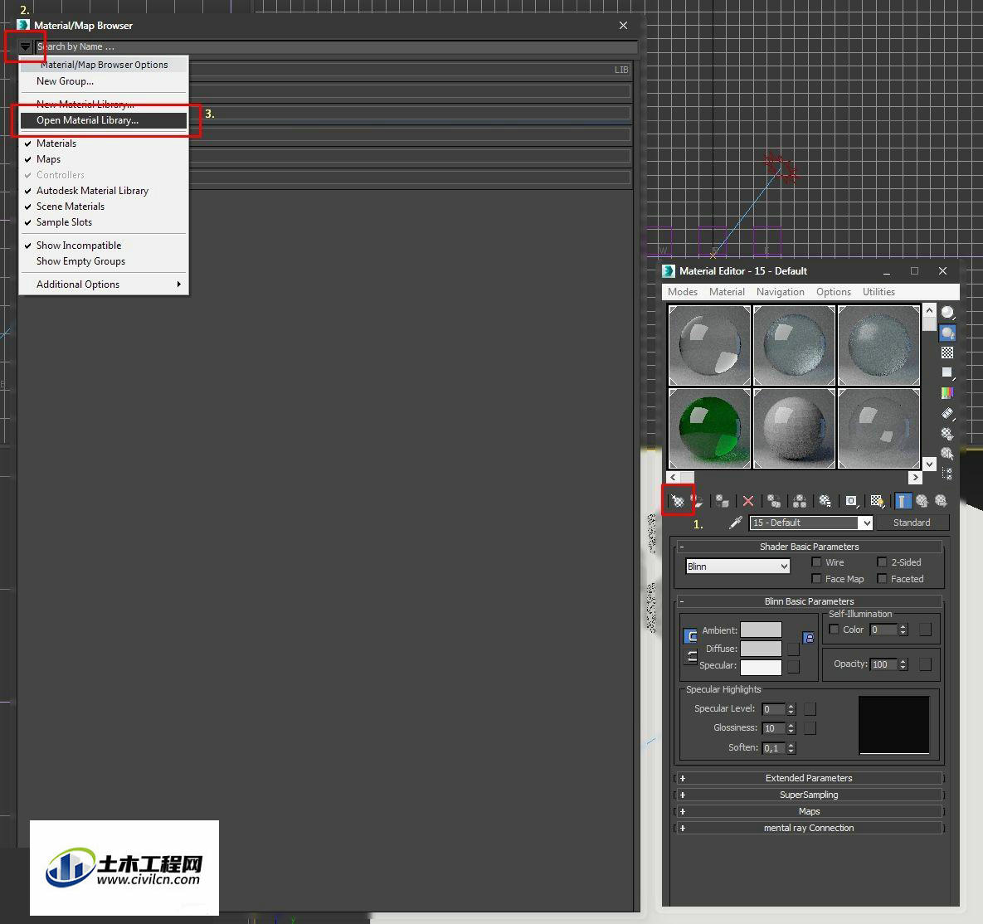Toggle the Diffuse-Specular color lock button
Image resolution: width=983 pixels, height=924 pixels.
tap(690, 656)
